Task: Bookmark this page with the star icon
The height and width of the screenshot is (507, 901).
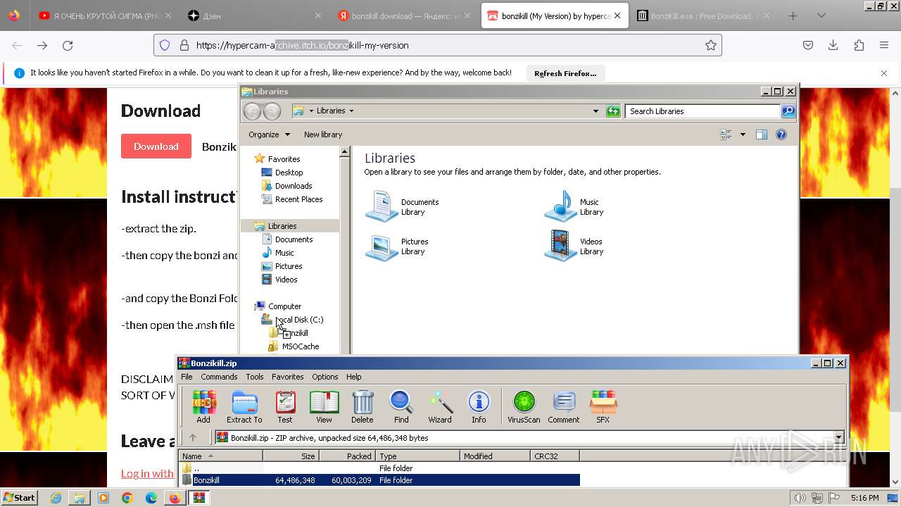Action: pos(711,45)
